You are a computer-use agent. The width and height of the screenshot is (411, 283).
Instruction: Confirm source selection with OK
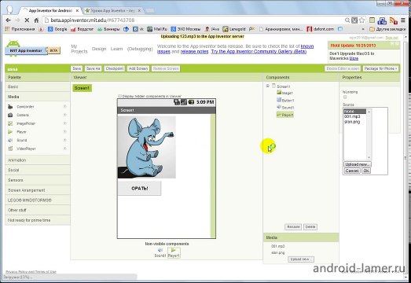[366, 171]
